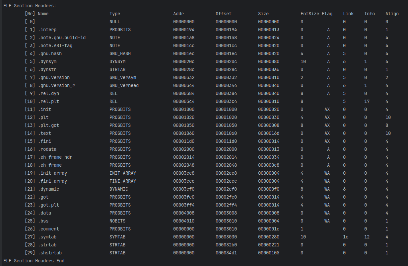The height and width of the screenshot is (266, 408).
Task: Select the .interp section name
Action: click(47, 30)
